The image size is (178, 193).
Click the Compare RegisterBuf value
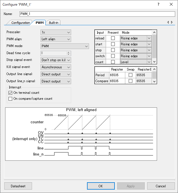(x=144, y=81)
